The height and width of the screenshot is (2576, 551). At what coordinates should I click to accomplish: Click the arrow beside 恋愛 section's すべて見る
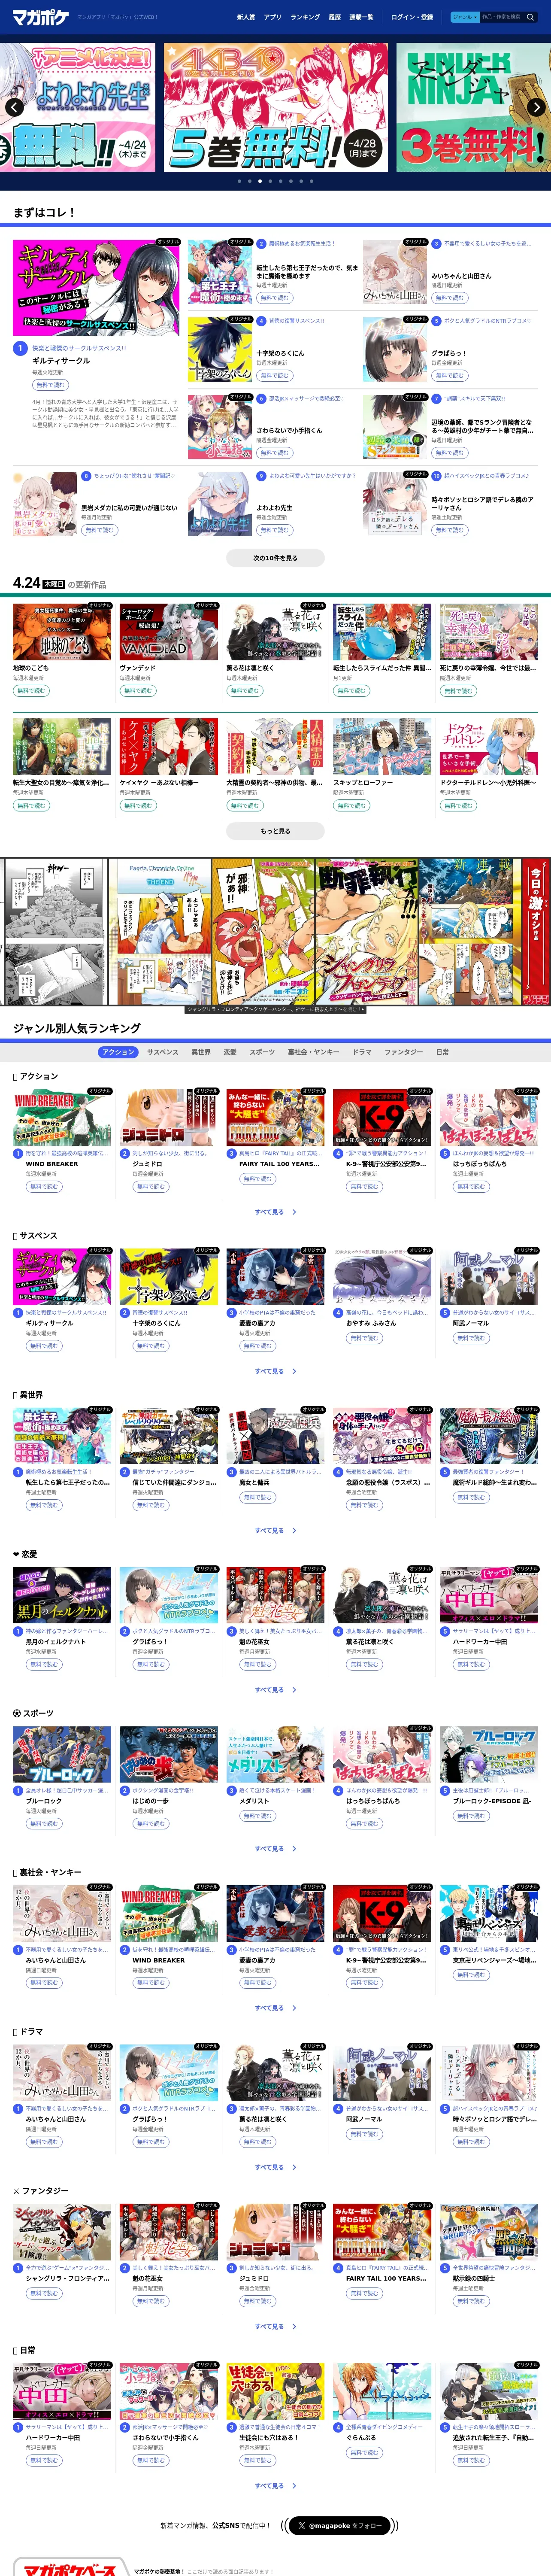tap(293, 1689)
